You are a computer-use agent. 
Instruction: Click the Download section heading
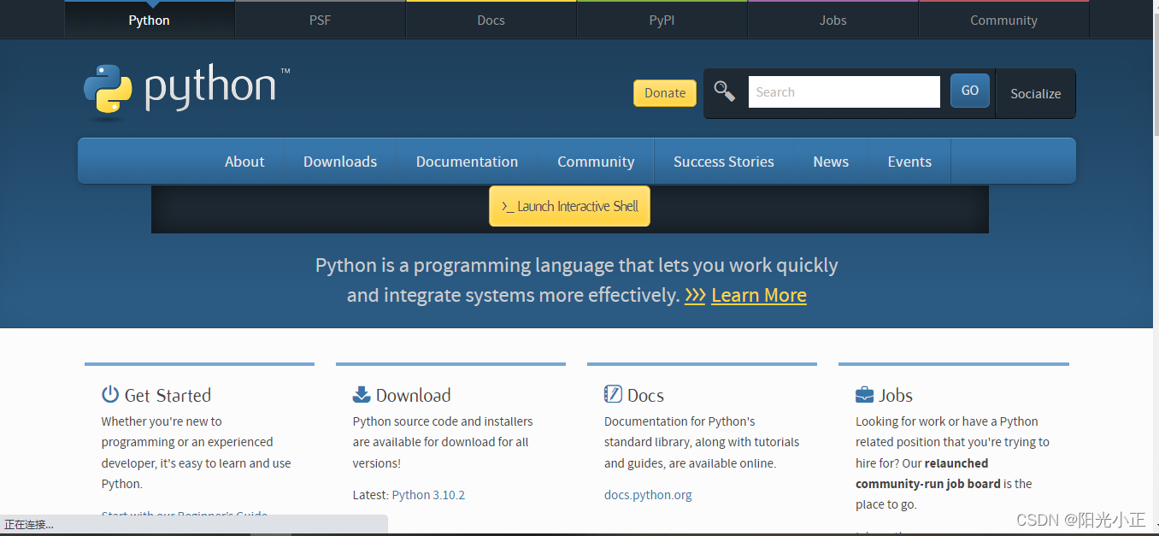[x=413, y=395]
